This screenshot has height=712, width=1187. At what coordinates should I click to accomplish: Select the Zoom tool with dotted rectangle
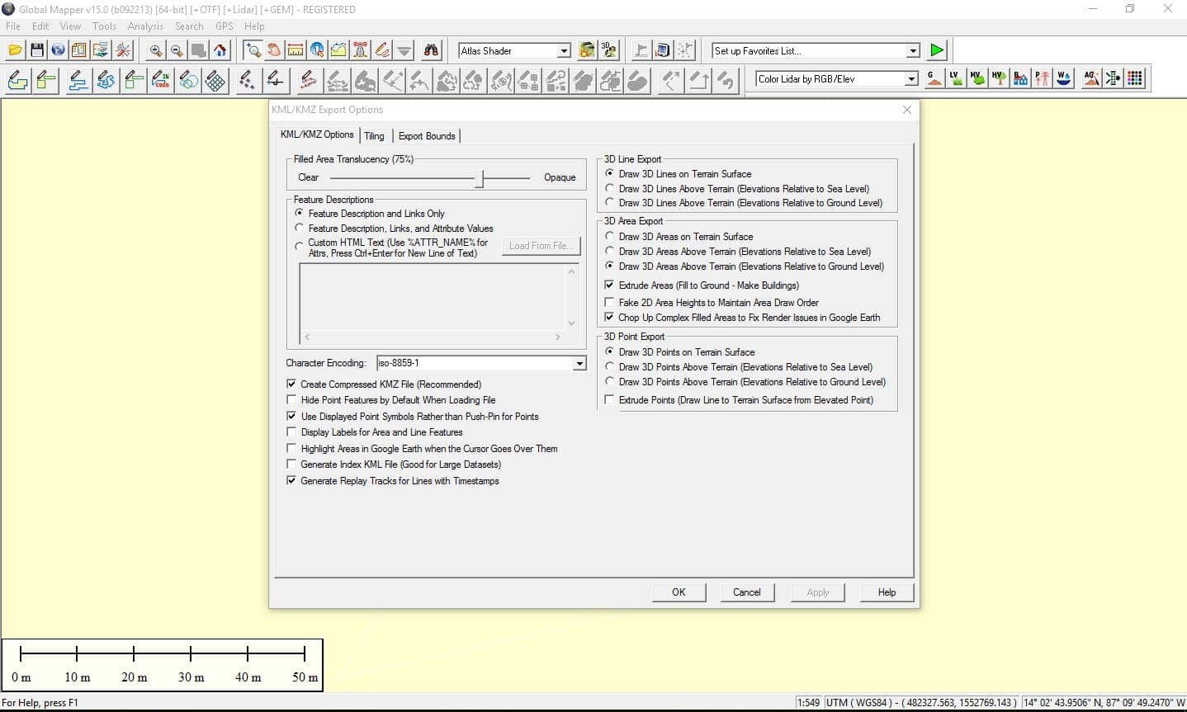253,50
